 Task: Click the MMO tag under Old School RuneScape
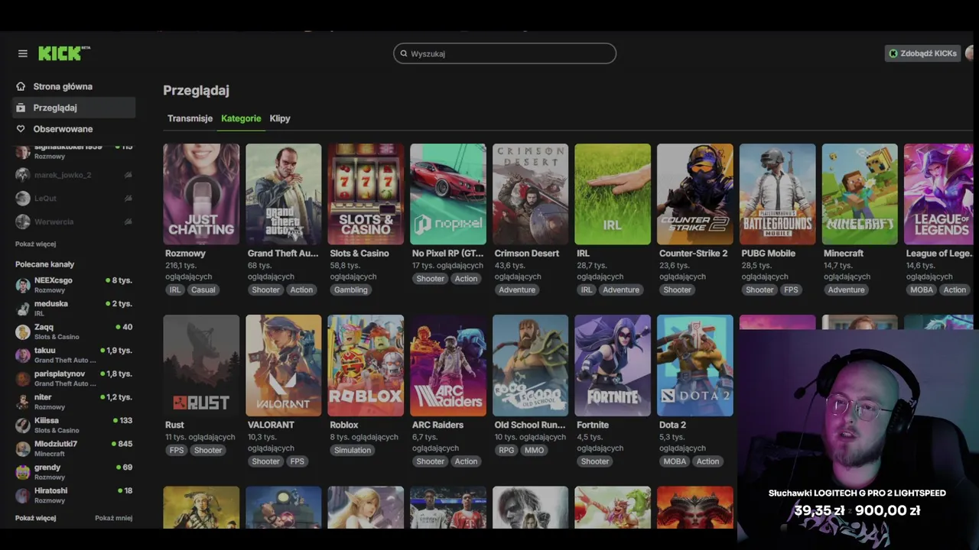tap(535, 450)
